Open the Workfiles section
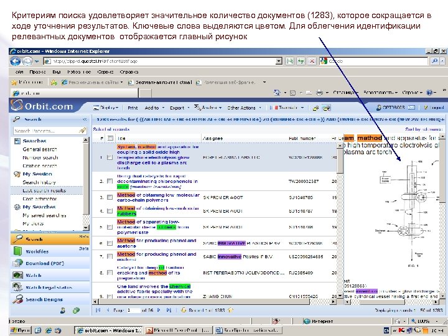Viewport: 448px width, 336px height. click(50, 251)
